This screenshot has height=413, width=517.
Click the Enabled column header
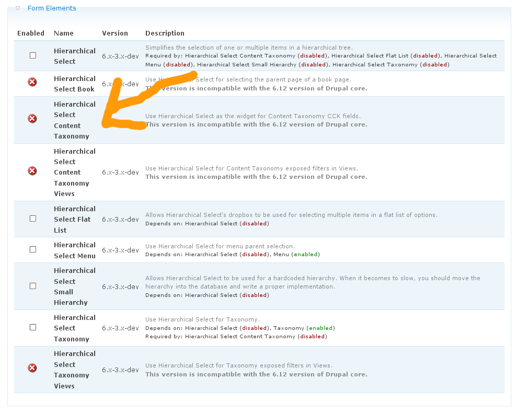31,33
